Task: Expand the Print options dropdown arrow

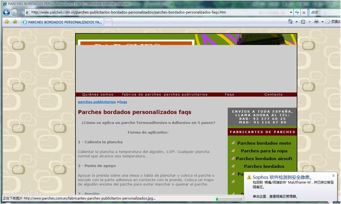Action: (322, 22)
